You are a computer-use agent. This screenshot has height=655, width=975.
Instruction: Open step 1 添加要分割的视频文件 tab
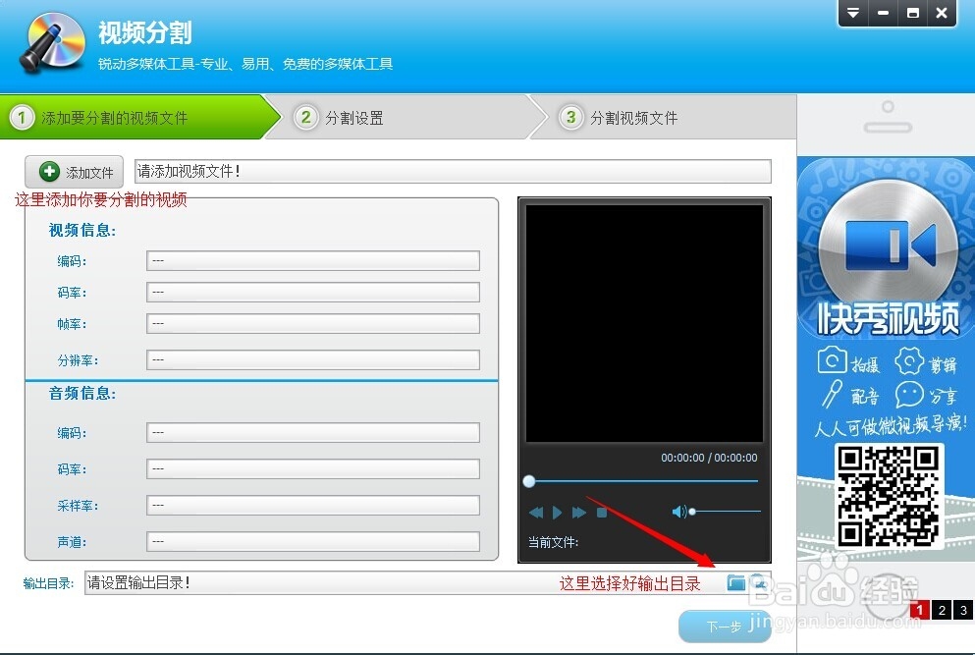138,117
